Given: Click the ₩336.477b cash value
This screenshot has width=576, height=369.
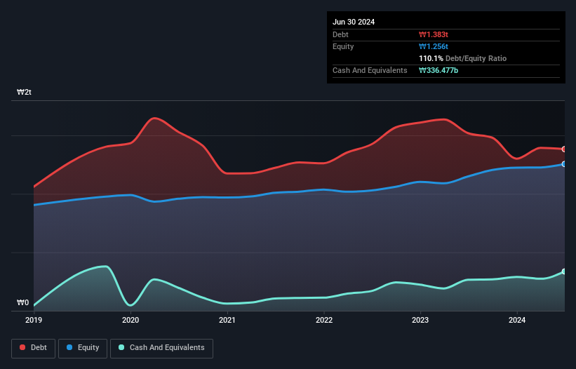Looking at the screenshot, I should (438, 70).
